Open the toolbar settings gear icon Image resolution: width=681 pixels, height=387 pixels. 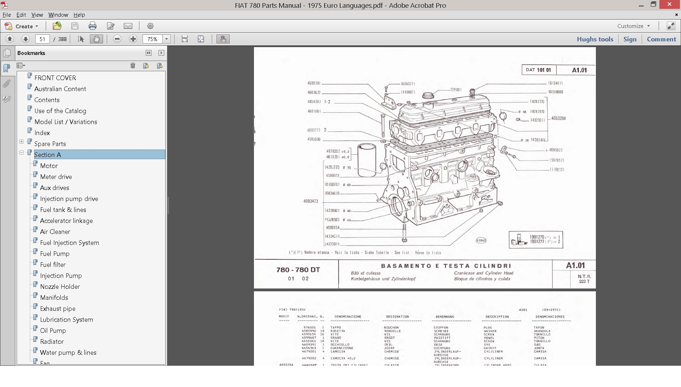point(150,26)
